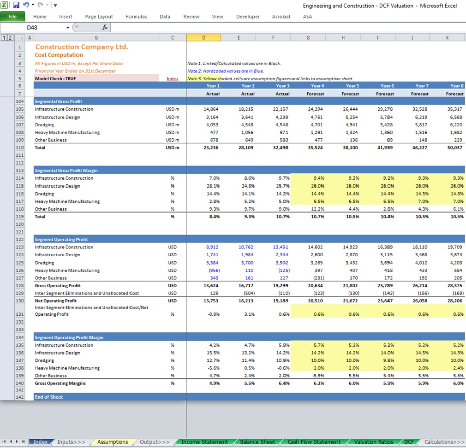Open the Formulas ribbon tab

pos(136,17)
